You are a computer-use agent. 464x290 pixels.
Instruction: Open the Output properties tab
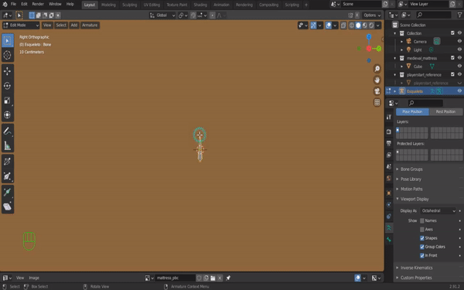[x=389, y=143]
